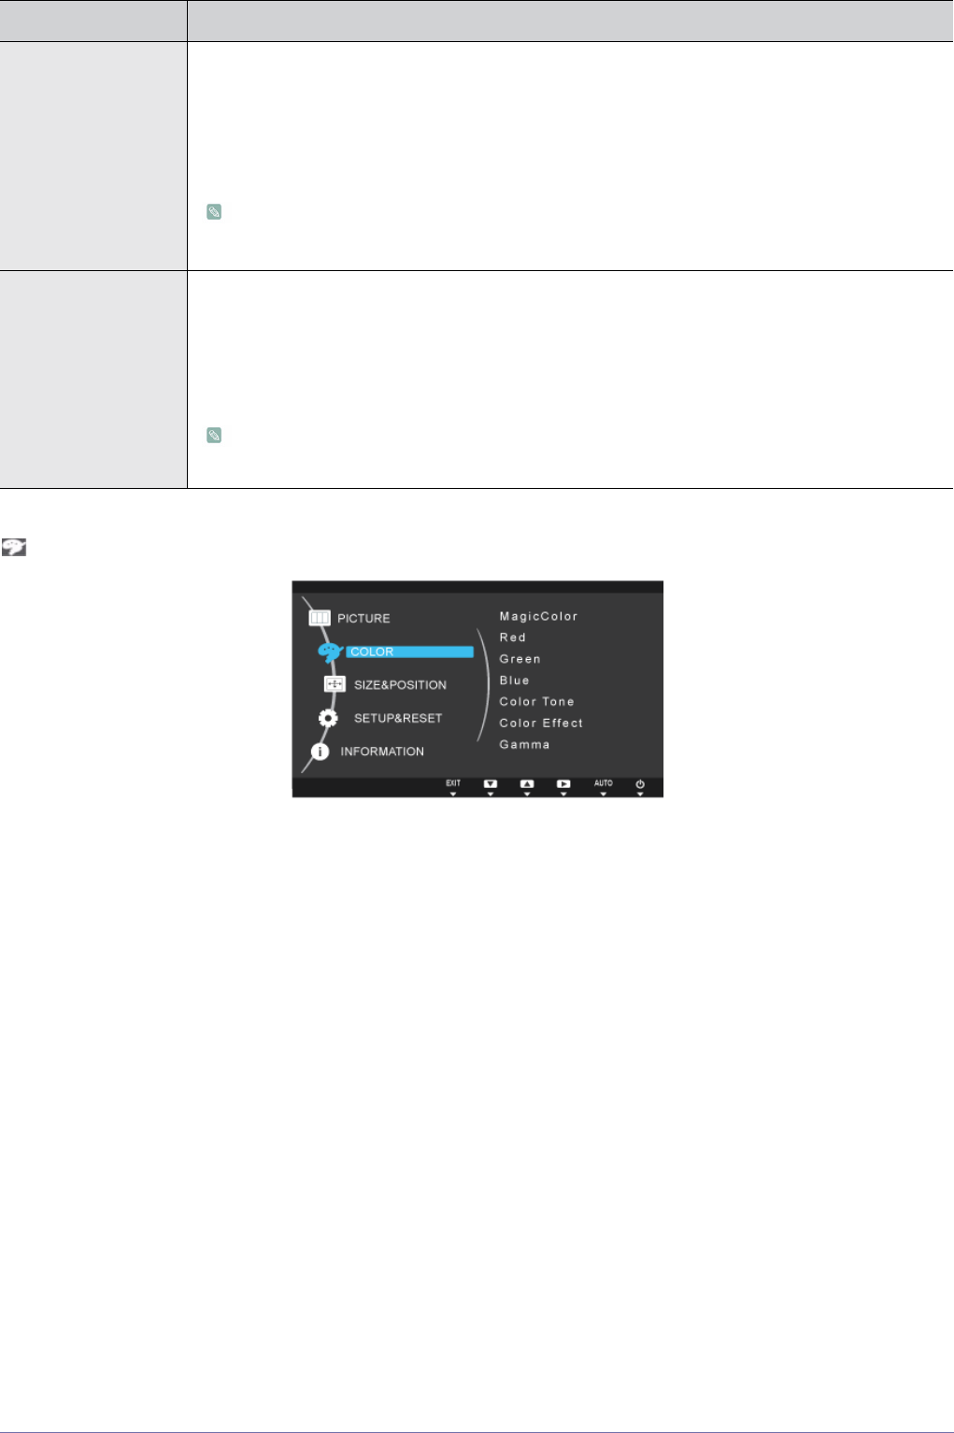Tap the up arrow key icon in OSD bar

click(527, 784)
